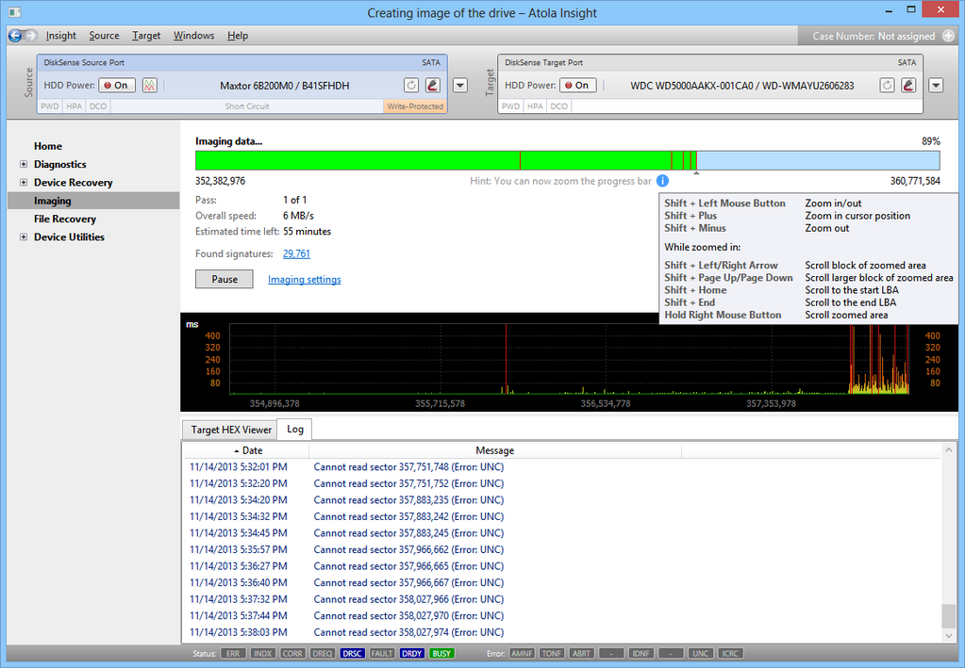Screen dimensions: 965x668
Task: Pause the imaging process
Action: pyautogui.click(x=224, y=279)
